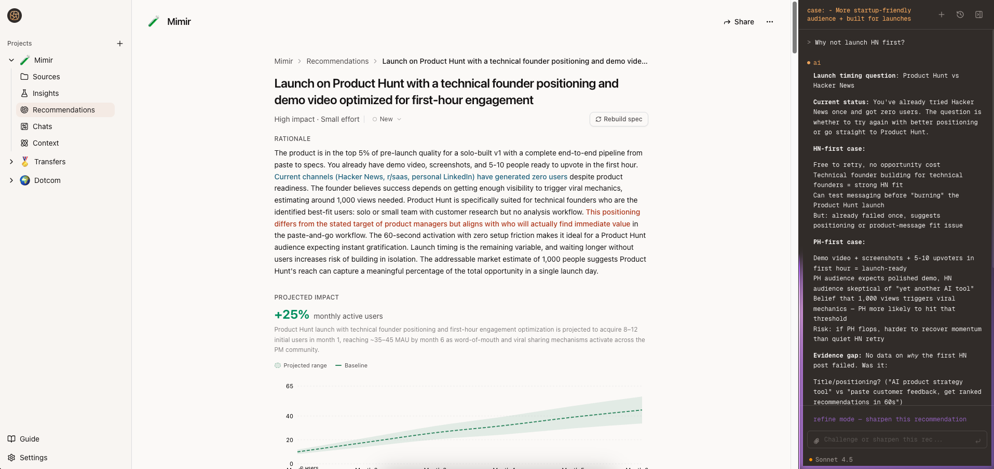Click the attachment icon in the chat input
The image size is (994, 469).
point(817,440)
